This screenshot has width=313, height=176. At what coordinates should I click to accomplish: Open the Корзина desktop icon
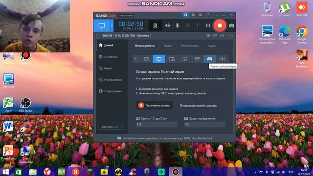pyautogui.click(x=268, y=9)
